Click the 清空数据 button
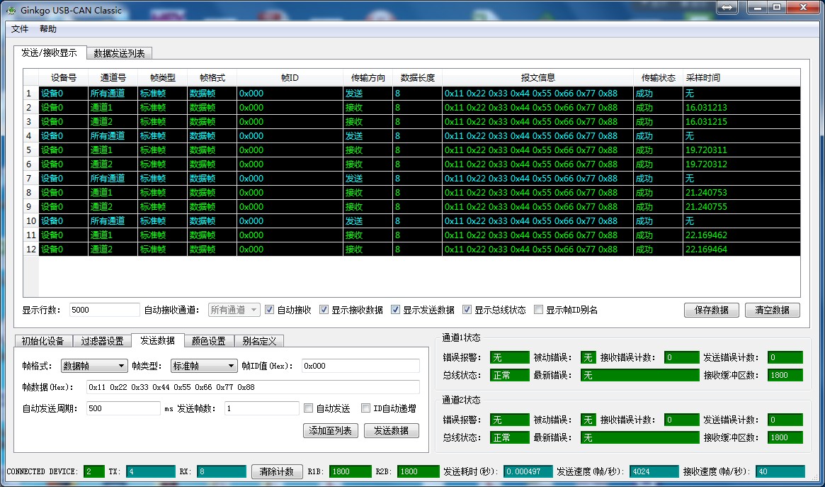This screenshot has height=487, width=825. (772, 309)
